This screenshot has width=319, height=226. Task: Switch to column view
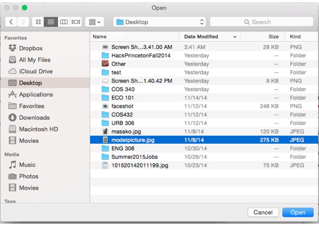point(64,22)
